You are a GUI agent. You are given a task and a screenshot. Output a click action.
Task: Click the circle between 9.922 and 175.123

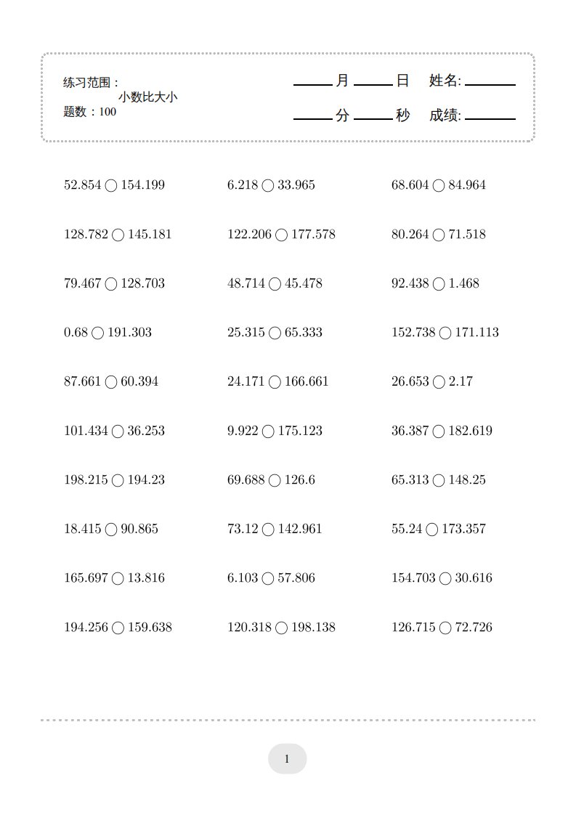268,432
